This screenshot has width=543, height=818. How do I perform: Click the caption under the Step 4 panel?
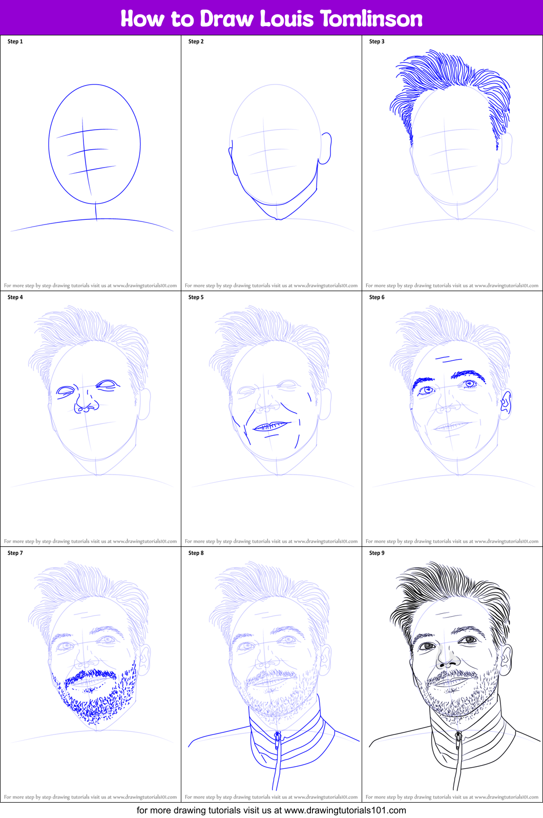91,541
